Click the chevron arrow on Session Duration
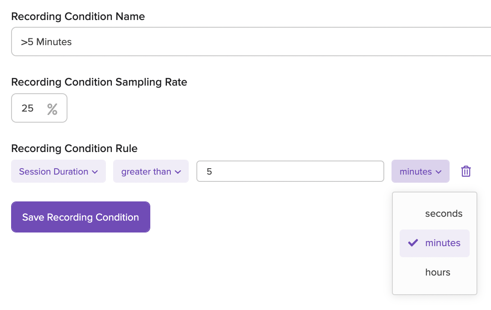491x310 pixels. tap(95, 172)
